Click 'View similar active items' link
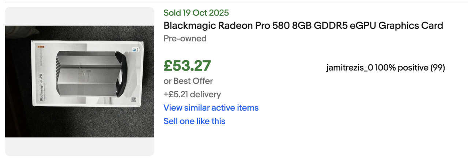 tap(211, 108)
